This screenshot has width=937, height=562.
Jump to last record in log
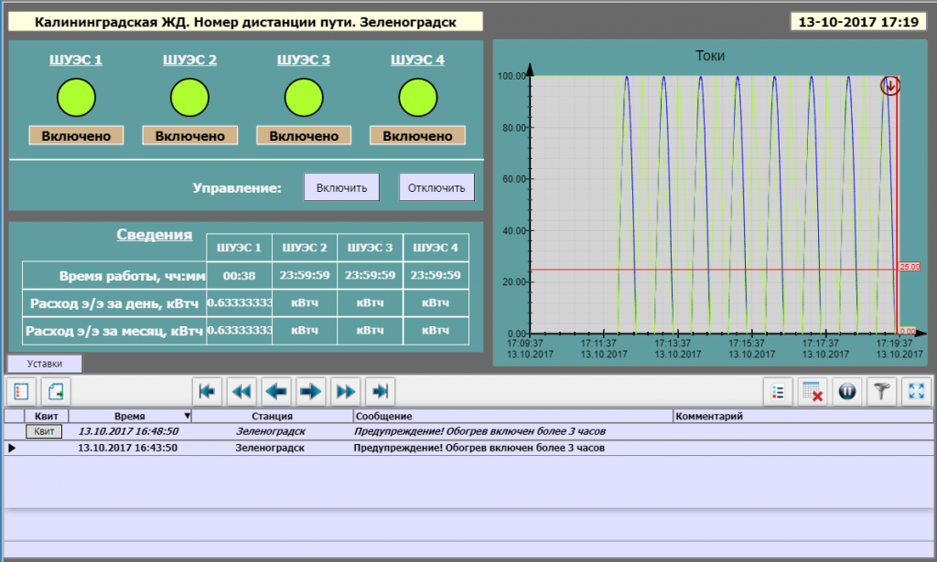pyautogui.click(x=380, y=391)
